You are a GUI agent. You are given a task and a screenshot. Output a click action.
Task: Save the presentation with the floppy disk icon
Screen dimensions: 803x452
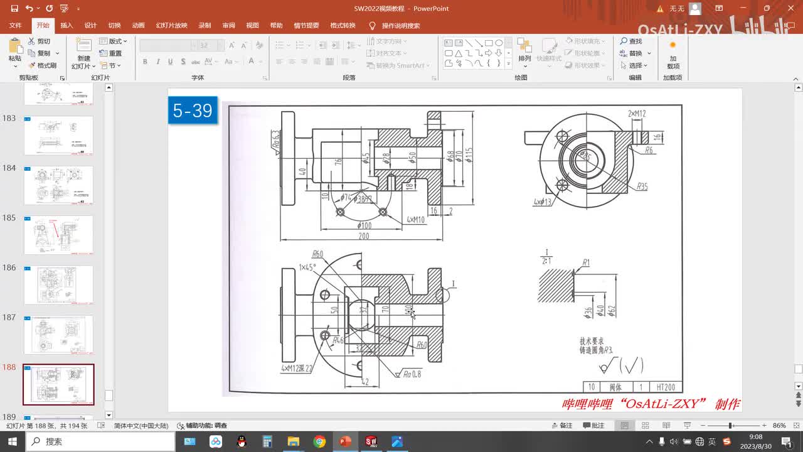click(x=14, y=9)
